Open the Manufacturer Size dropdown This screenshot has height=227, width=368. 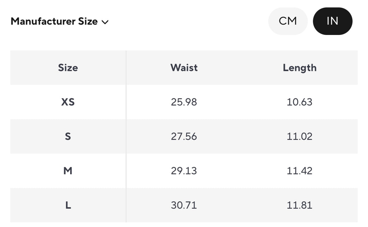click(x=54, y=21)
